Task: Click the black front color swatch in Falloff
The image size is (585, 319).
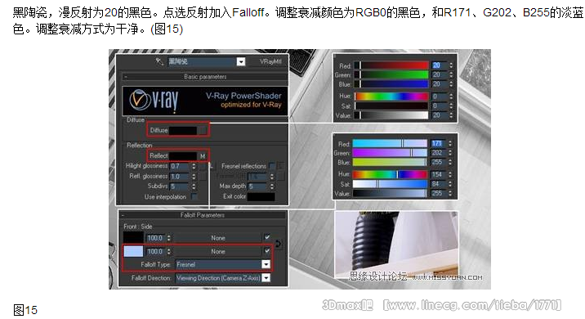Action: coord(133,237)
